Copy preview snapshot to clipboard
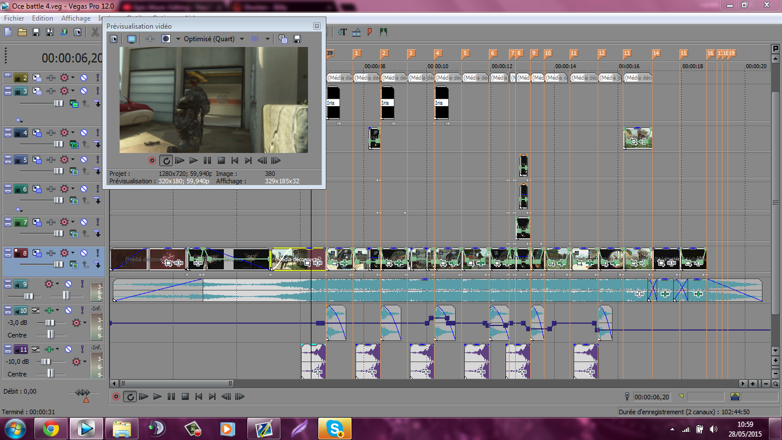Viewport: 782px width, 440px height. pos(283,39)
